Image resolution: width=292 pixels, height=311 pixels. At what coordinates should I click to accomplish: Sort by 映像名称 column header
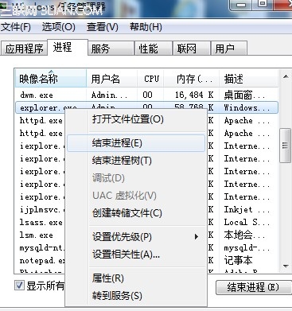[x=51, y=79]
